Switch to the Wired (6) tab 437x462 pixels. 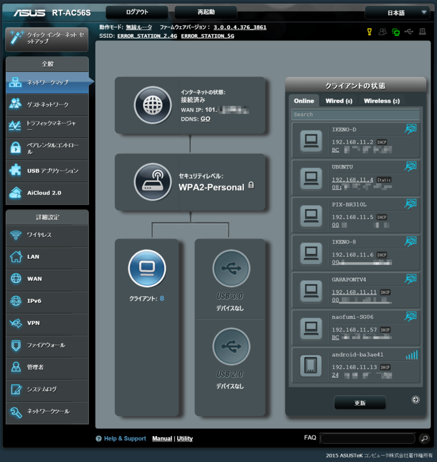(x=339, y=100)
